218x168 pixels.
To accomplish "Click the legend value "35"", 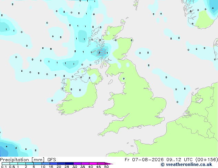I will pyautogui.click(x=83, y=167).
